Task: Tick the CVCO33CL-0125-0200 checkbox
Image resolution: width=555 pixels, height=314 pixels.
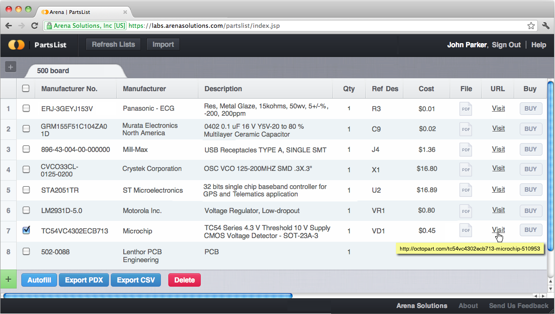Action: [26, 170]
